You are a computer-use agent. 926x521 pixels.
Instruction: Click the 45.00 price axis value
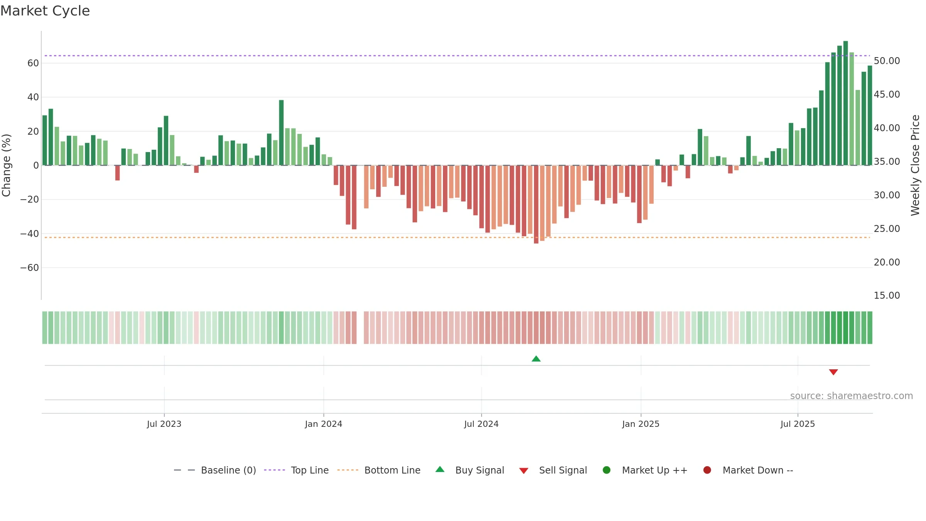click(887, 95)
